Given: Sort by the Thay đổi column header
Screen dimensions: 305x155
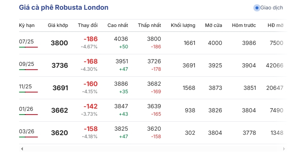Looking at the screenshot, I should pos(88,25).
